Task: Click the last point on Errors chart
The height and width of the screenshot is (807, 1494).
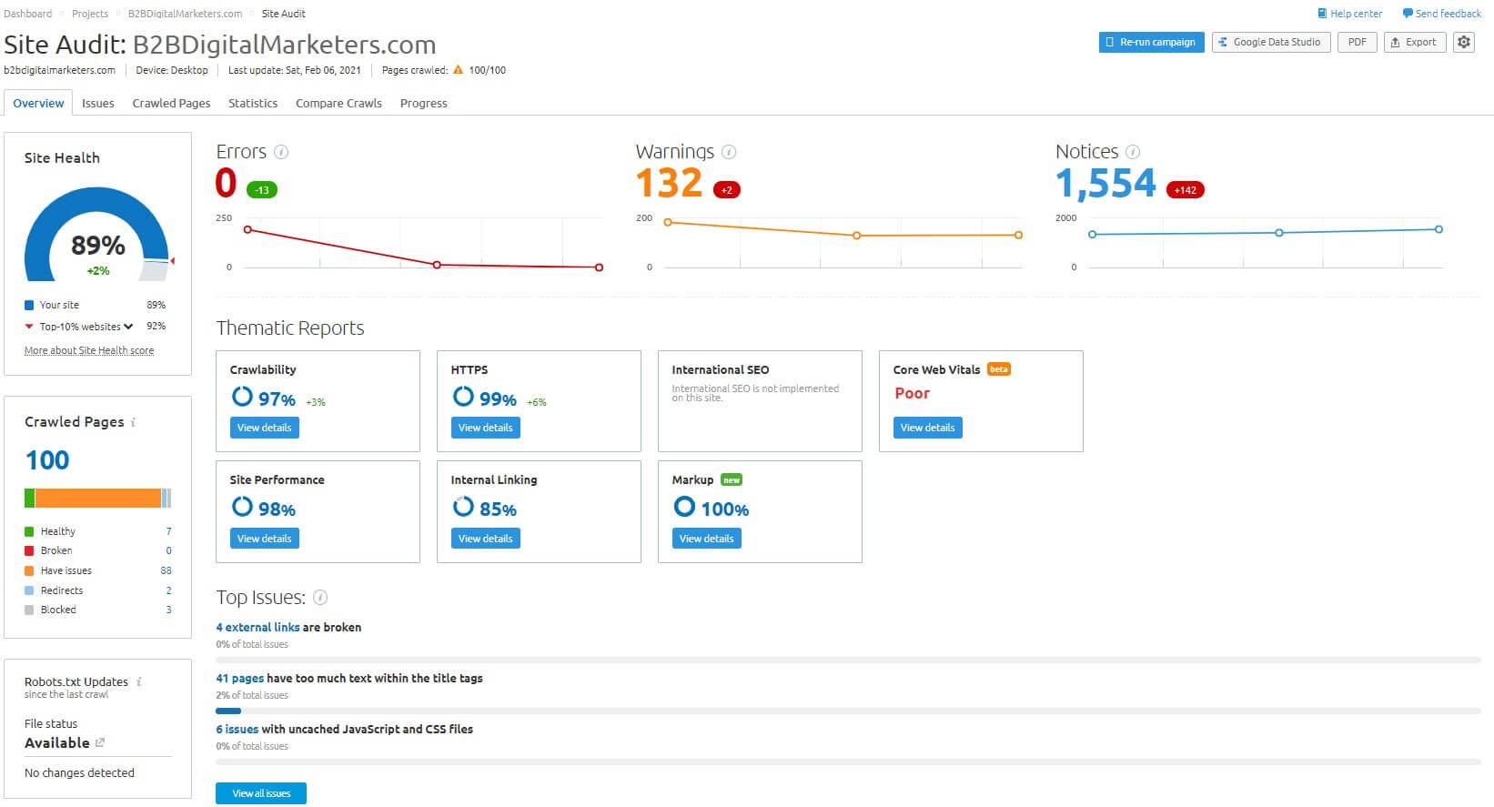Action: (x=599, y=267)
